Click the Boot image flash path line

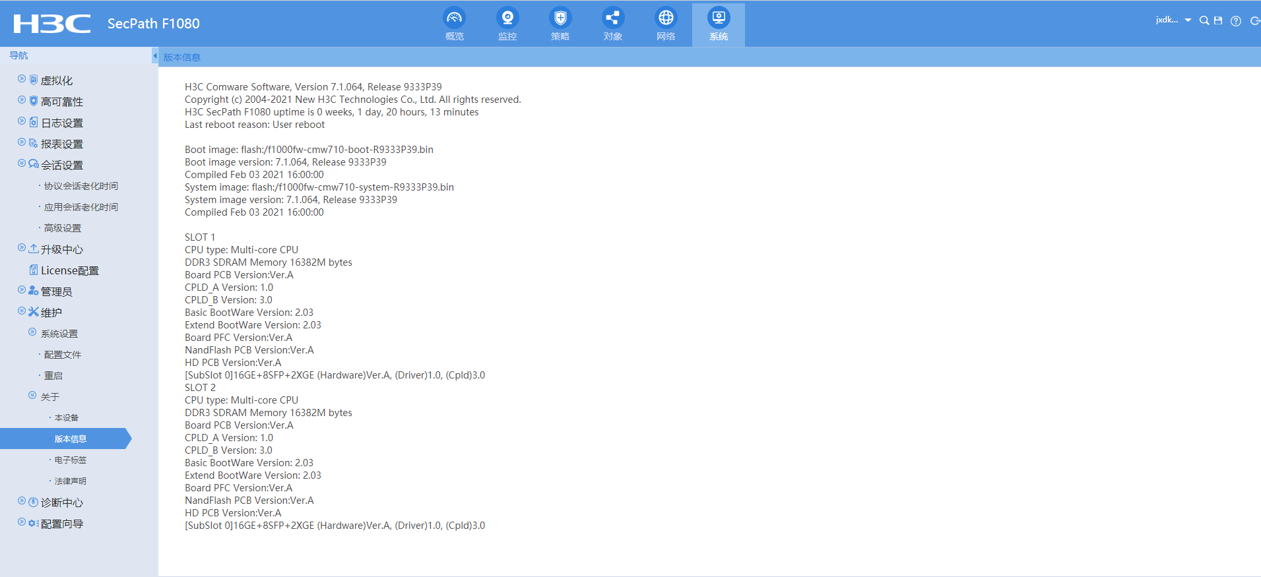tap(309, 150)
